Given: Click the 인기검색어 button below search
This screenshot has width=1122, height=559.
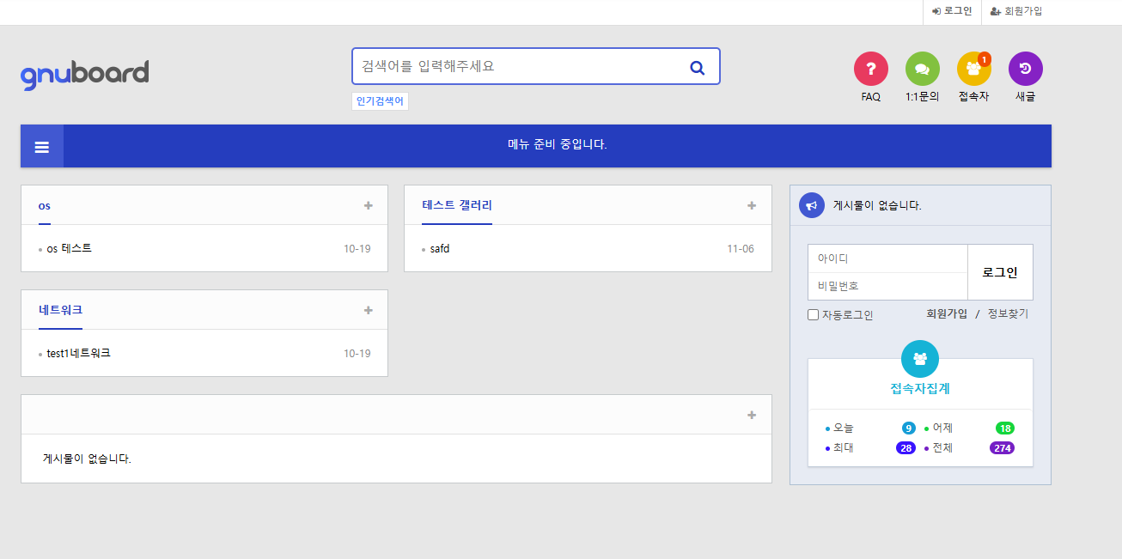Looking at the screenshot, I should click(x=380, y=101).
